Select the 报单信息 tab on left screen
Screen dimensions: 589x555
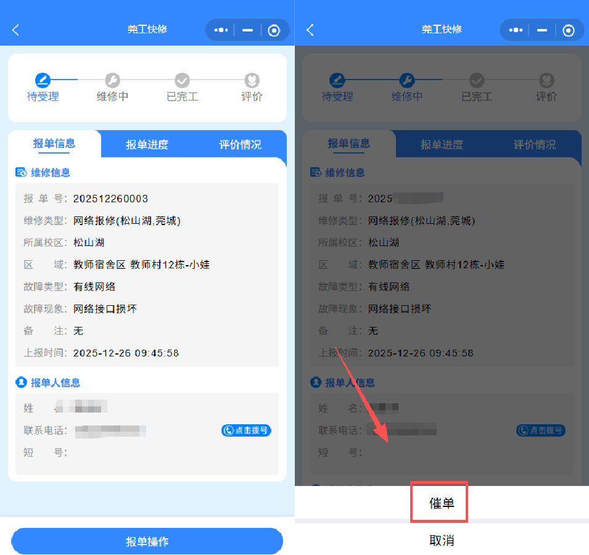tap(54, 144)
